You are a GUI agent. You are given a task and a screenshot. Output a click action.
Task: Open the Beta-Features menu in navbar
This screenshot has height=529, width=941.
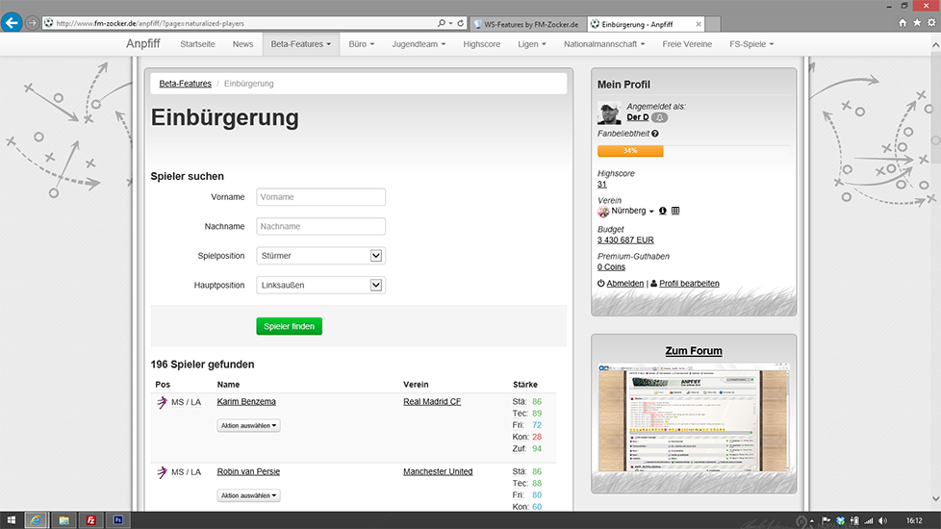[x=300, y=44]
